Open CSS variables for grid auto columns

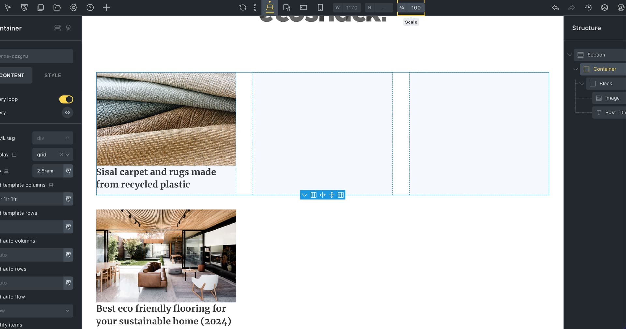[68, 255]
